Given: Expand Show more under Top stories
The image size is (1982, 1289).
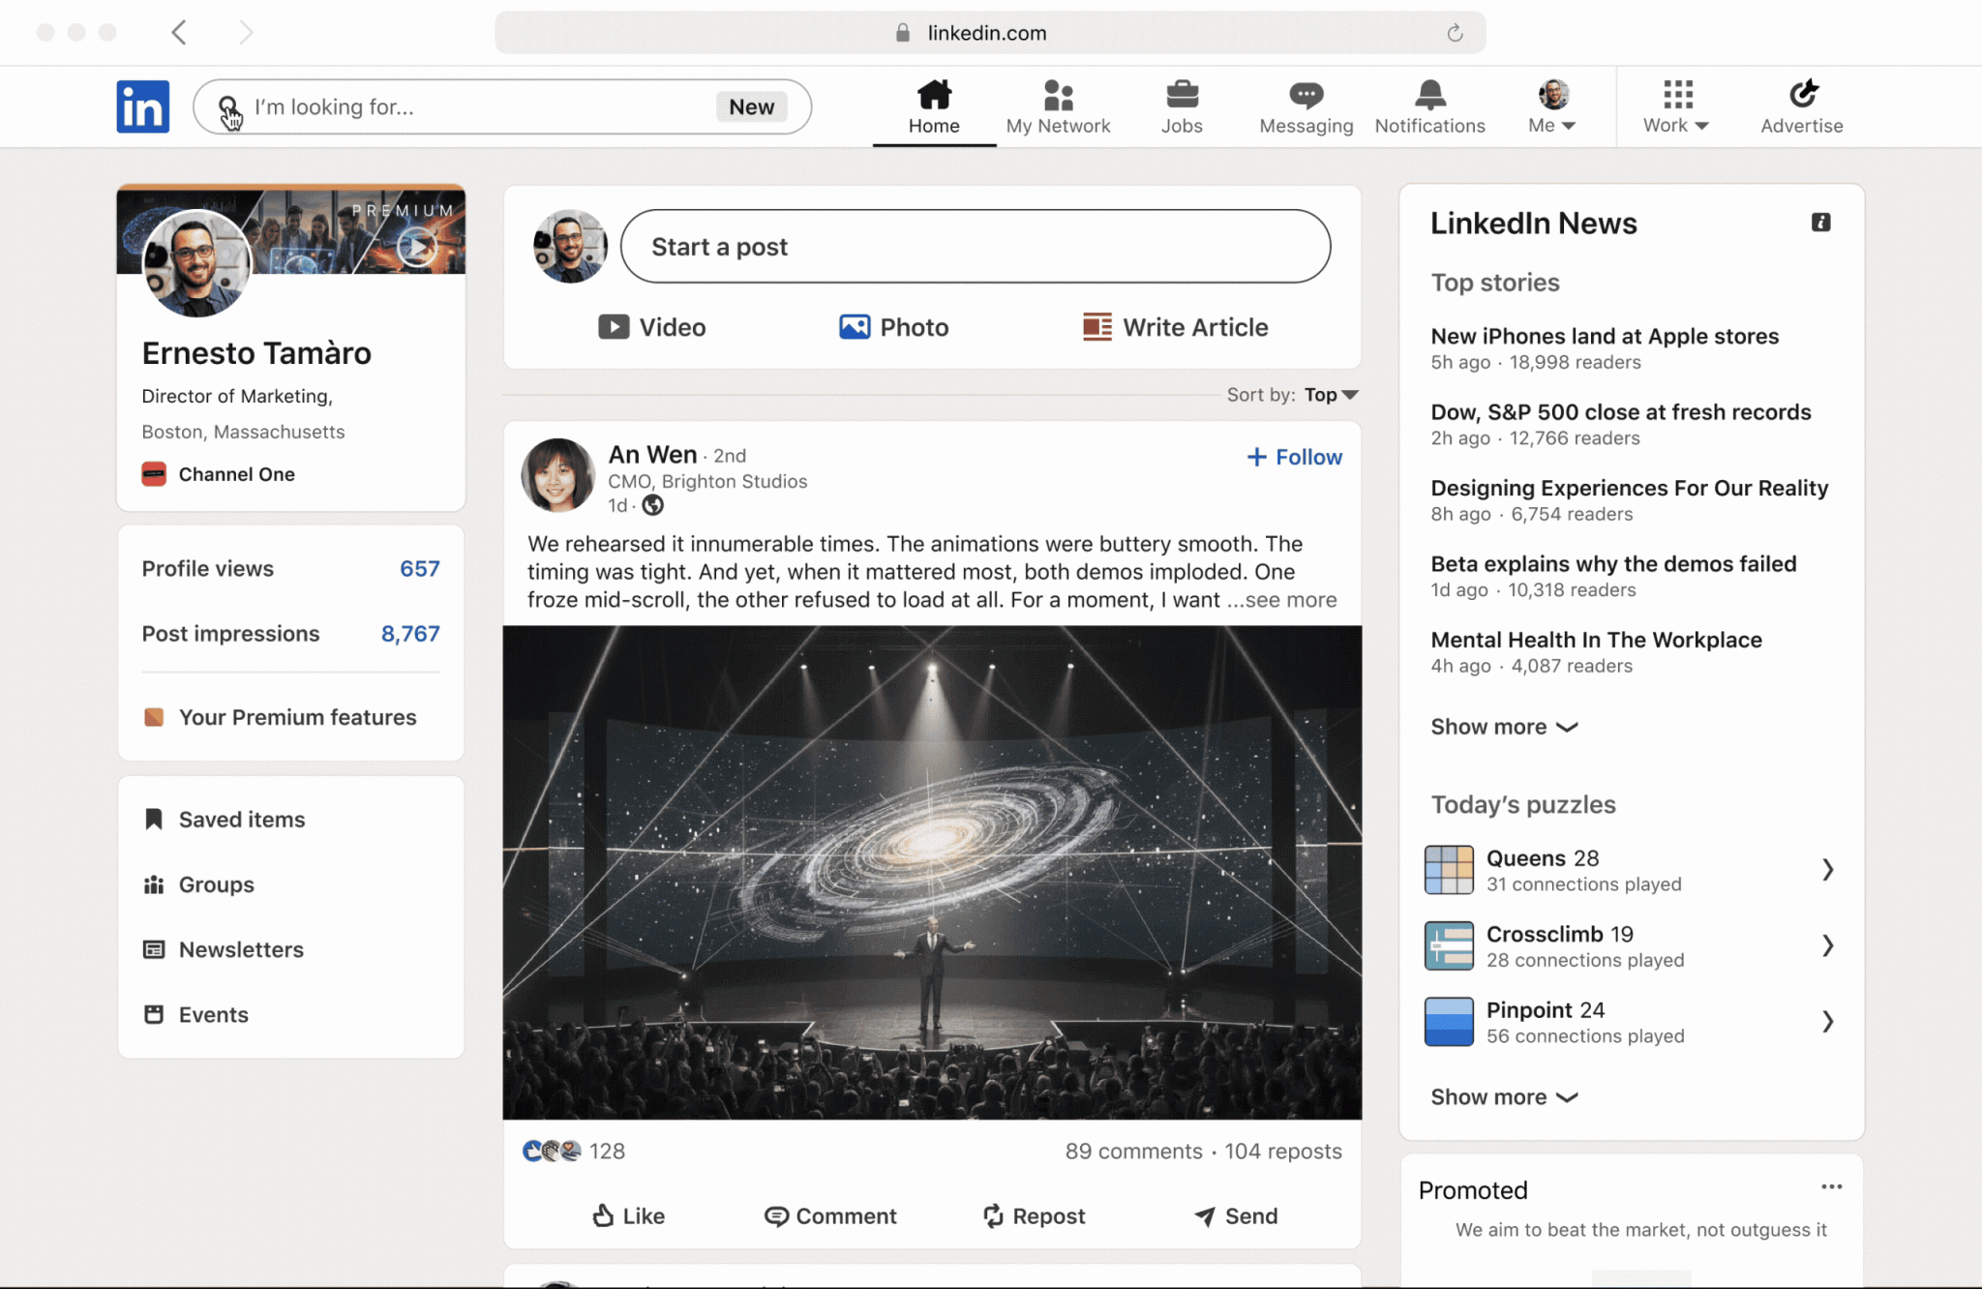Looking at the screenshot, I should [x=1504, y=727].
